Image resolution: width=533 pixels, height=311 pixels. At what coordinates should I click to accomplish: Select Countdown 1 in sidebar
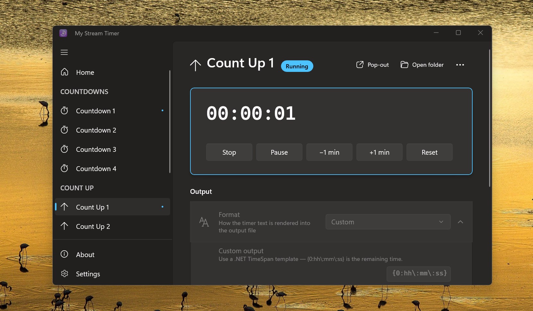(x=112, y=111)
